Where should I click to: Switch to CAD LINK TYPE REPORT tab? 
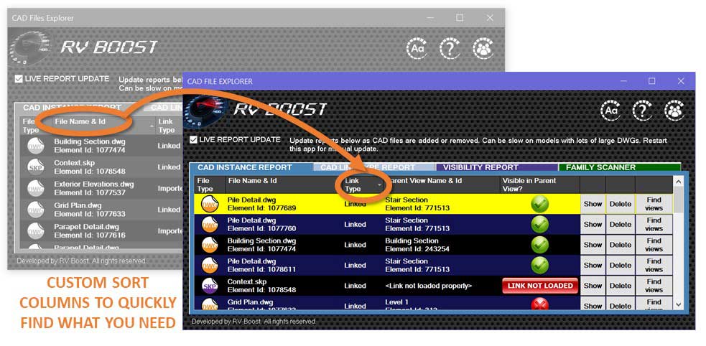pos(375,167)
